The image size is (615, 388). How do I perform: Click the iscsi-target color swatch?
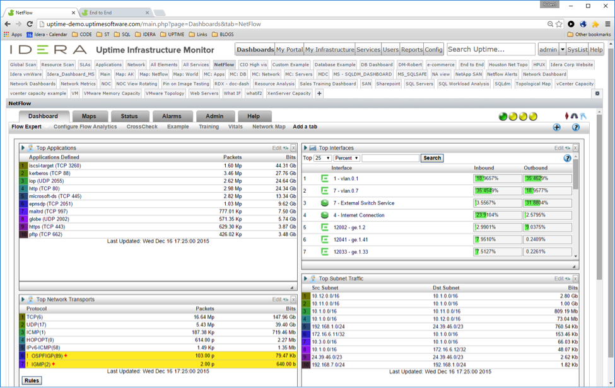coord(24,166)
